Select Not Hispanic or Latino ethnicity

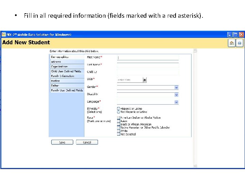click(118, 112)
